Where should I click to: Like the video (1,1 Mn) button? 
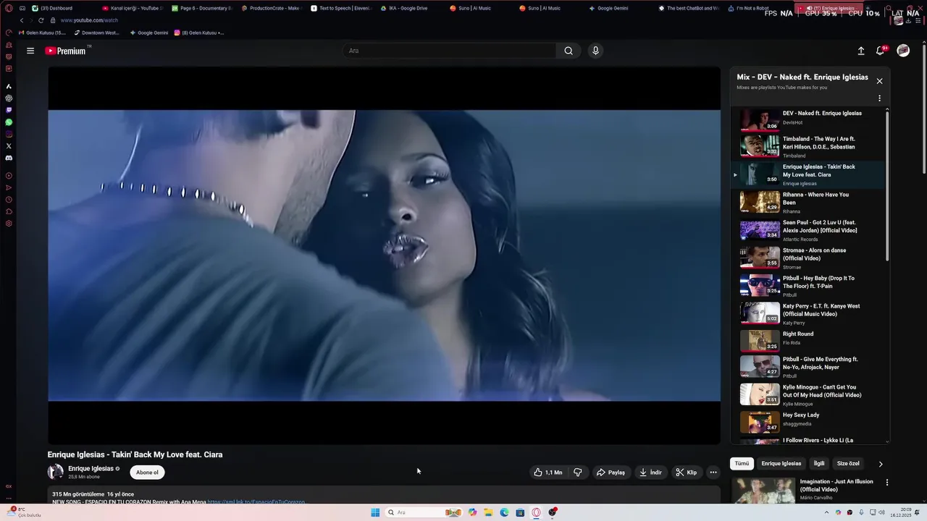[548, 473]
